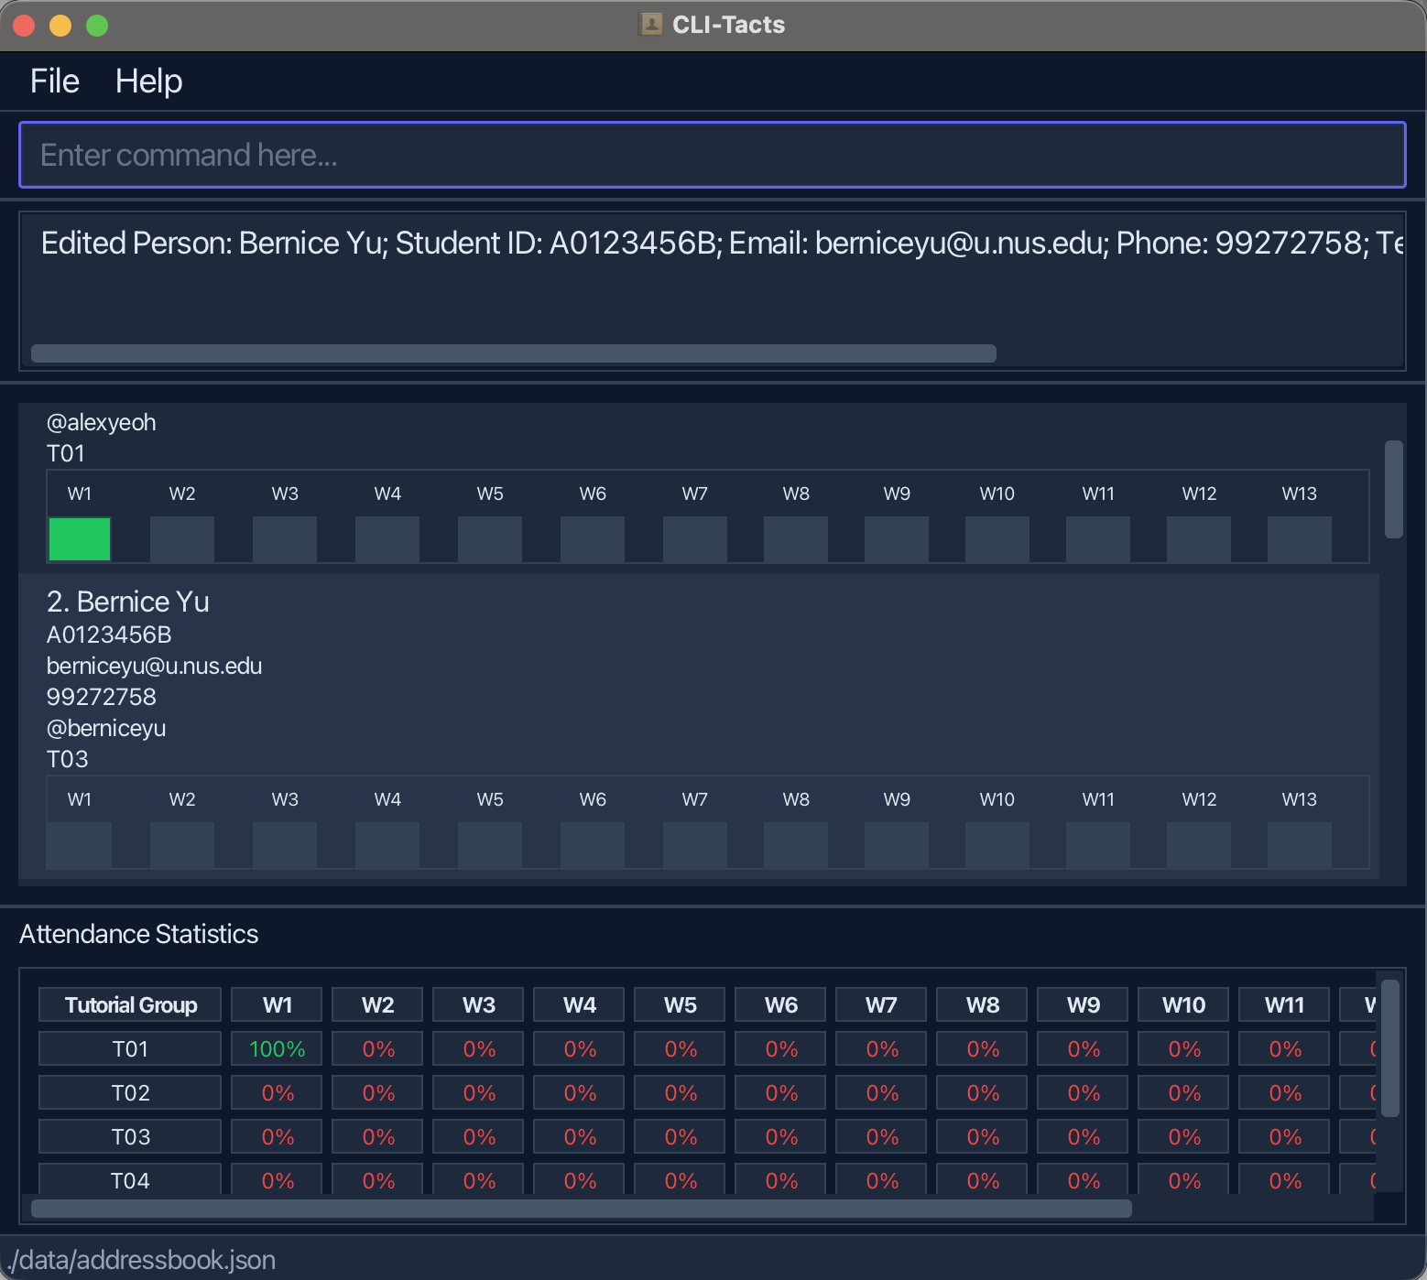
Task: Click the T01 W1 100% statistics cell
Action: tap(277, 1049)
